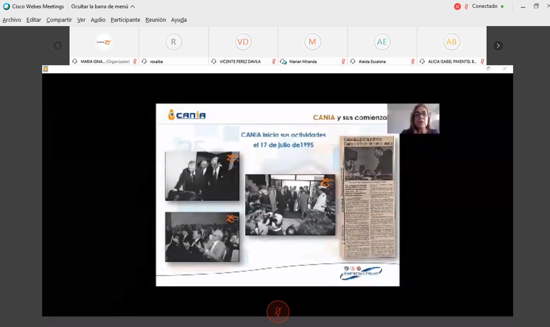Image resolution: width=550 pixels, height=327 pixels.
Task: Click the Cisco Webex Meetings logo icon
Action: click(x=6, y=7)
